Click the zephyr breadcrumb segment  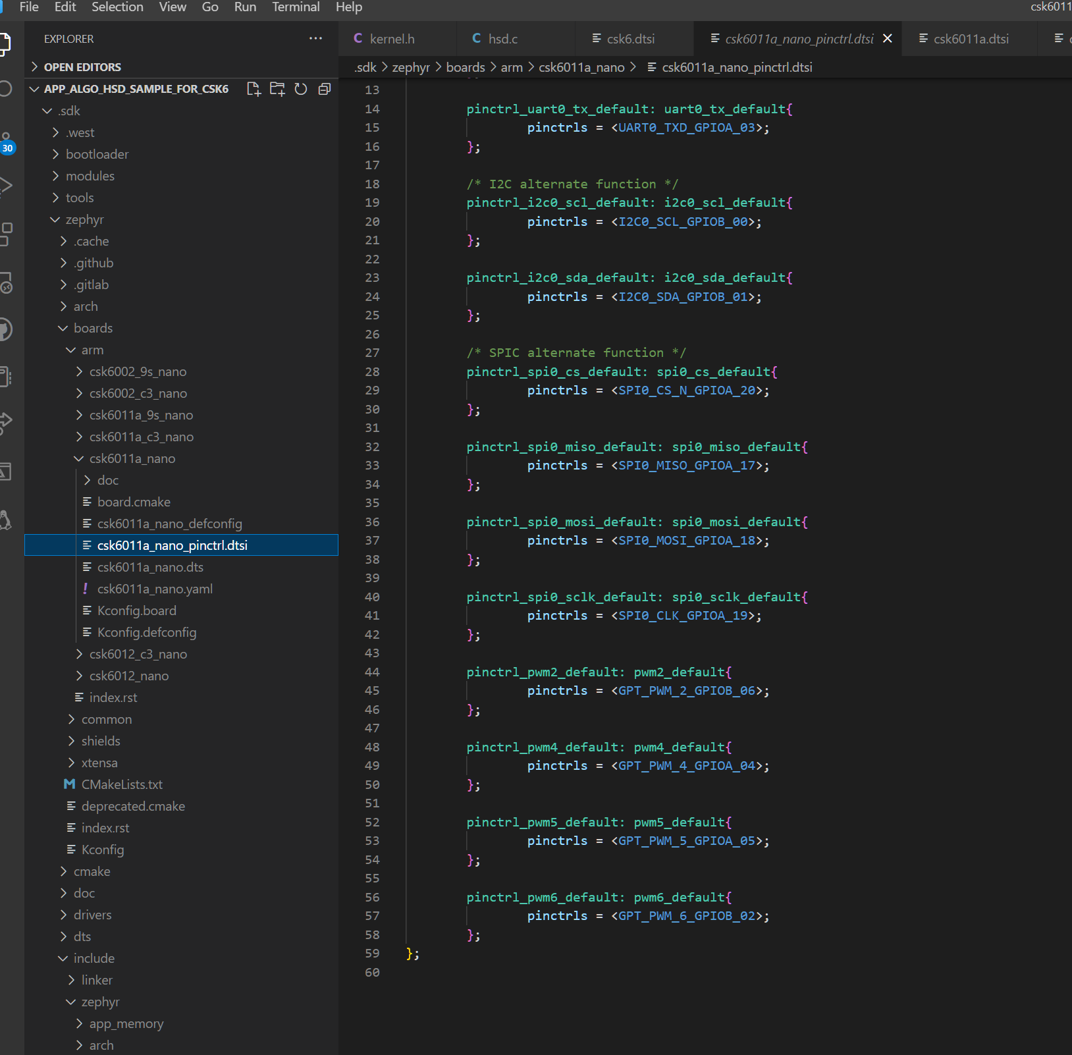point(411,67)
